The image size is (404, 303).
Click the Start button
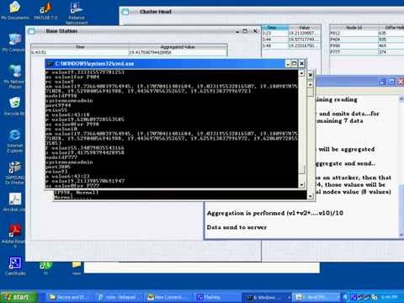point(19,297)
